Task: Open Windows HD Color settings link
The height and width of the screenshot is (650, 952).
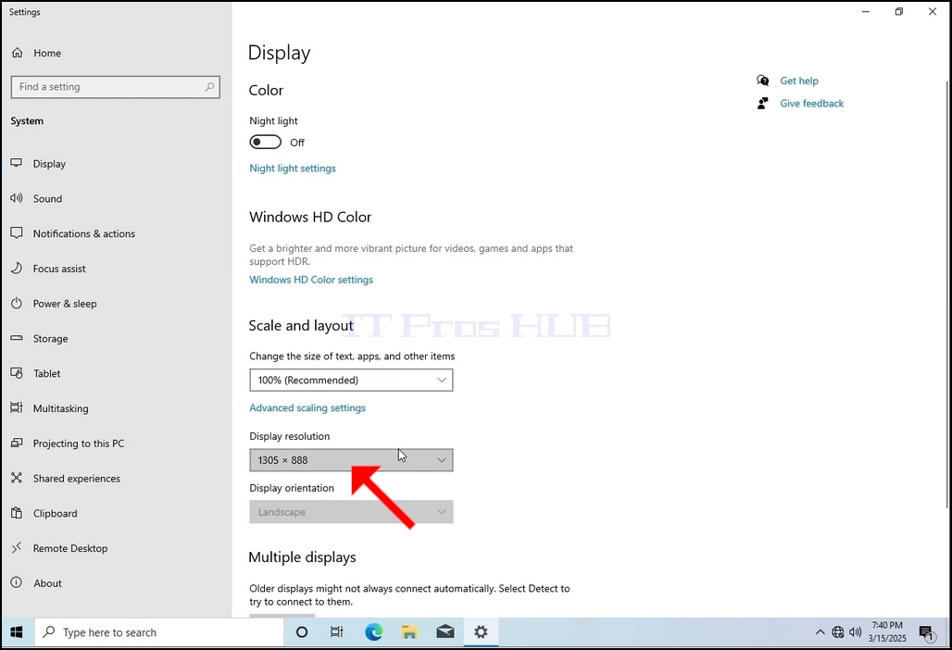Action: point(311,280)
